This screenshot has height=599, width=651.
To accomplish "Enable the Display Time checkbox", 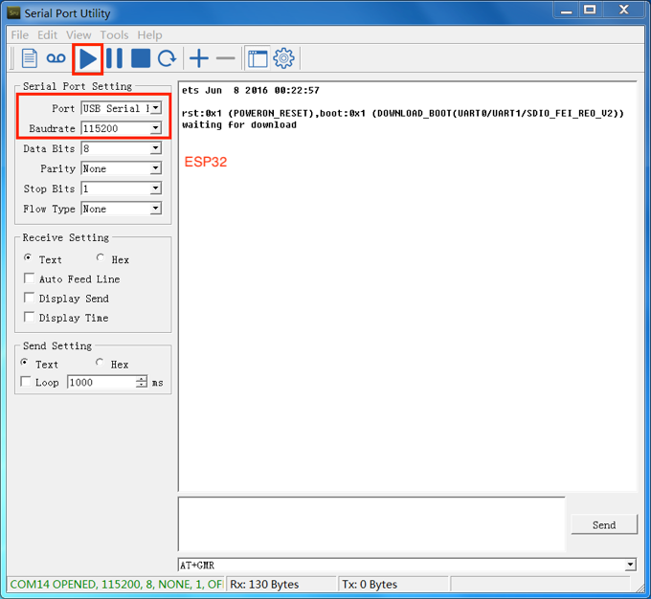I will pyautogui.click(x=30, y=317).
